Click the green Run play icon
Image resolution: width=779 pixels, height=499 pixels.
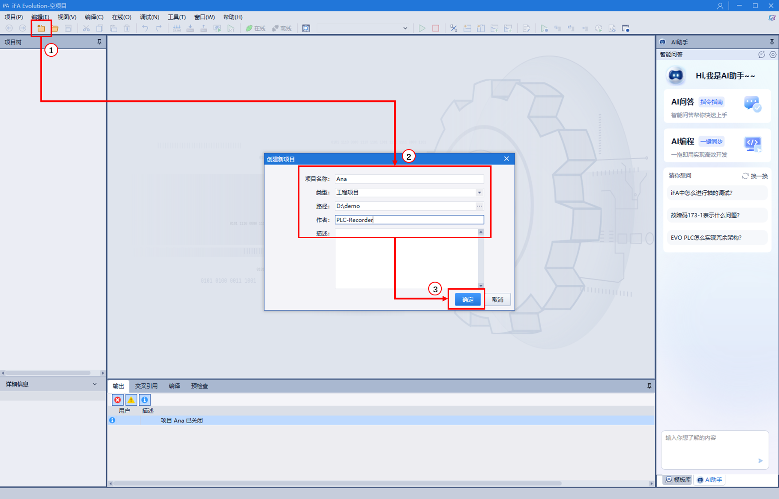(422, 28)
